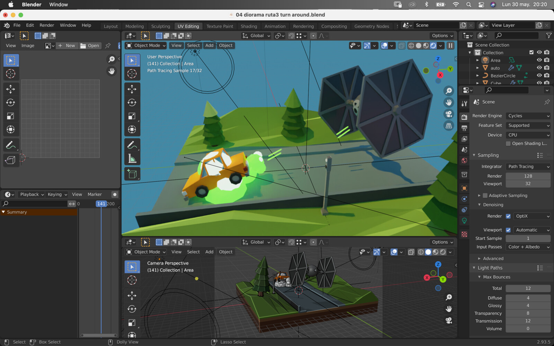The image size is (554, 346).
Task: Click the Render samples 128 field
Action: coord(528,176)
